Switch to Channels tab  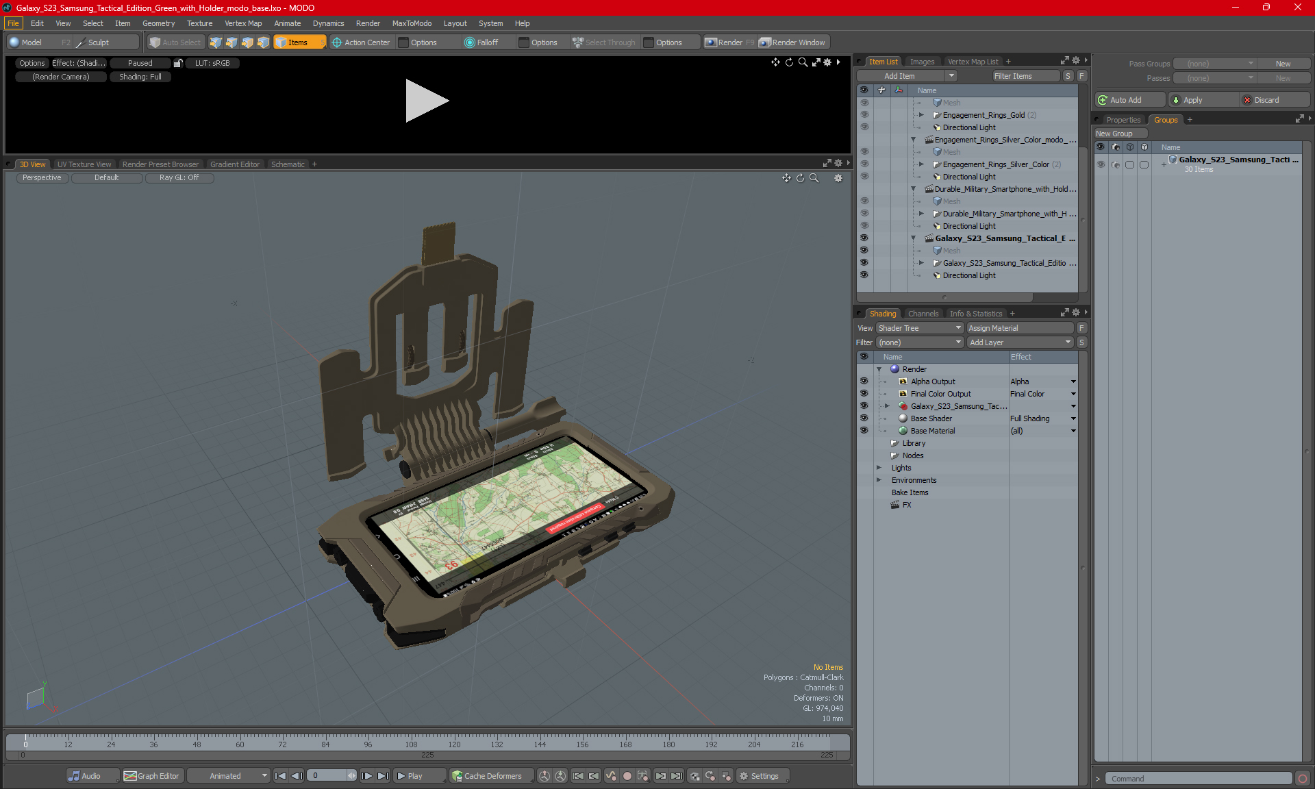tap(923, 314)
